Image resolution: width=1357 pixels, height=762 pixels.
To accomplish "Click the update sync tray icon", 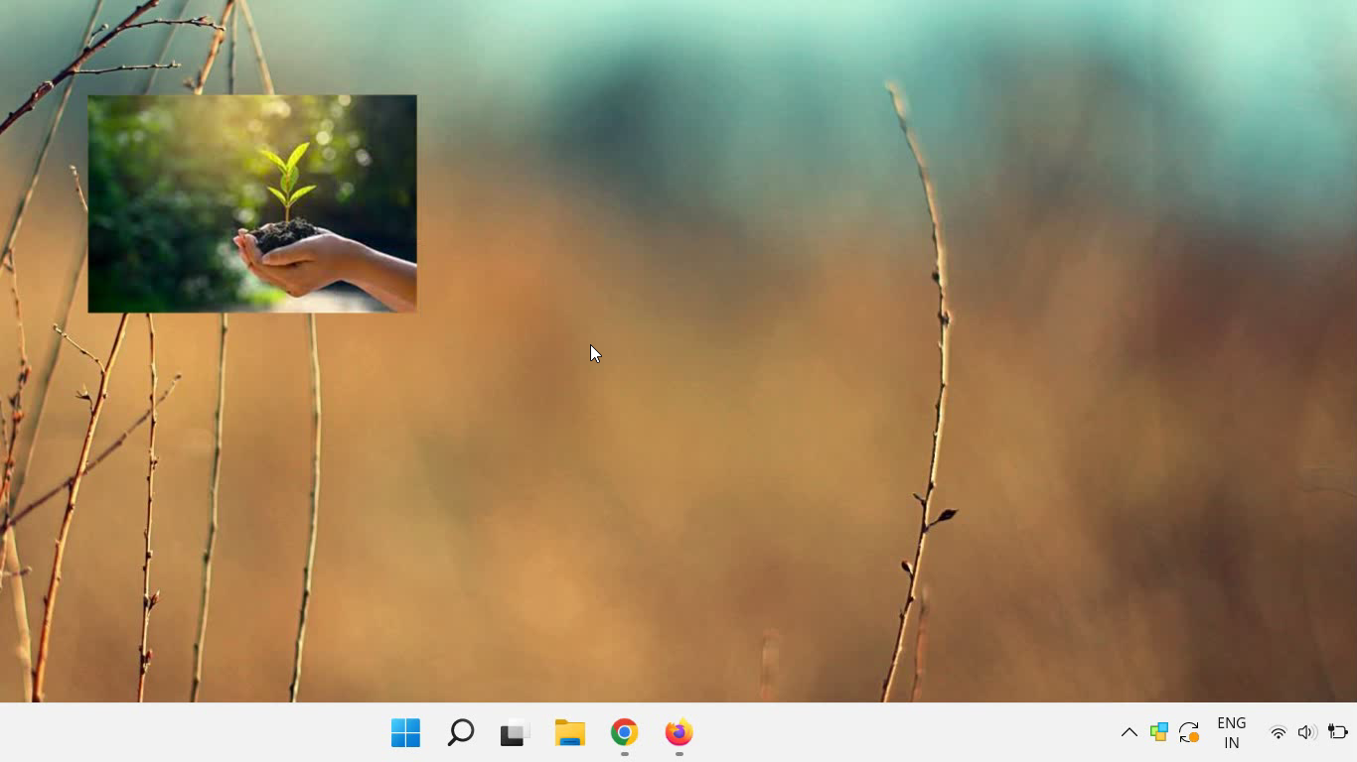I will (x=1189, y=733).
